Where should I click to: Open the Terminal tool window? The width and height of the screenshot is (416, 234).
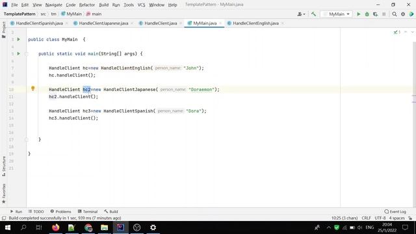click(88, 211)
